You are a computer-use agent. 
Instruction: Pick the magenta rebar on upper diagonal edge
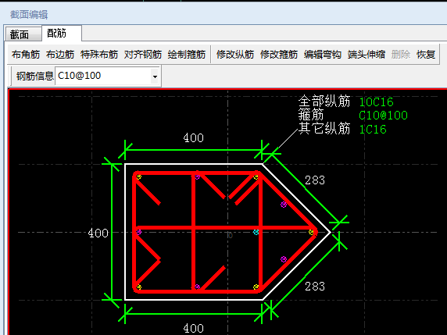tap(284, 205)
